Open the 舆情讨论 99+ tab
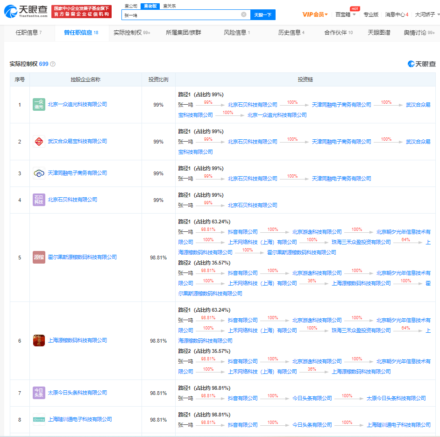This screenshot has width=440, height=437. pyautogui.click(x=419, y=33)
